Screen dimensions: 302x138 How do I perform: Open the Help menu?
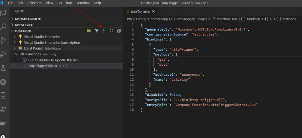pyautogui.click(x=97, y=3)
